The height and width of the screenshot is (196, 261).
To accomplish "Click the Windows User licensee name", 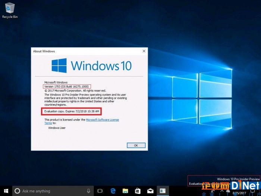I will pos(57,128).
